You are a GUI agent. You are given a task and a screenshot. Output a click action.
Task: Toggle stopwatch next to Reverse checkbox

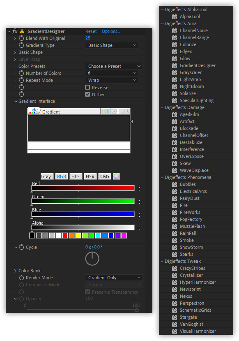pos(21,88)
